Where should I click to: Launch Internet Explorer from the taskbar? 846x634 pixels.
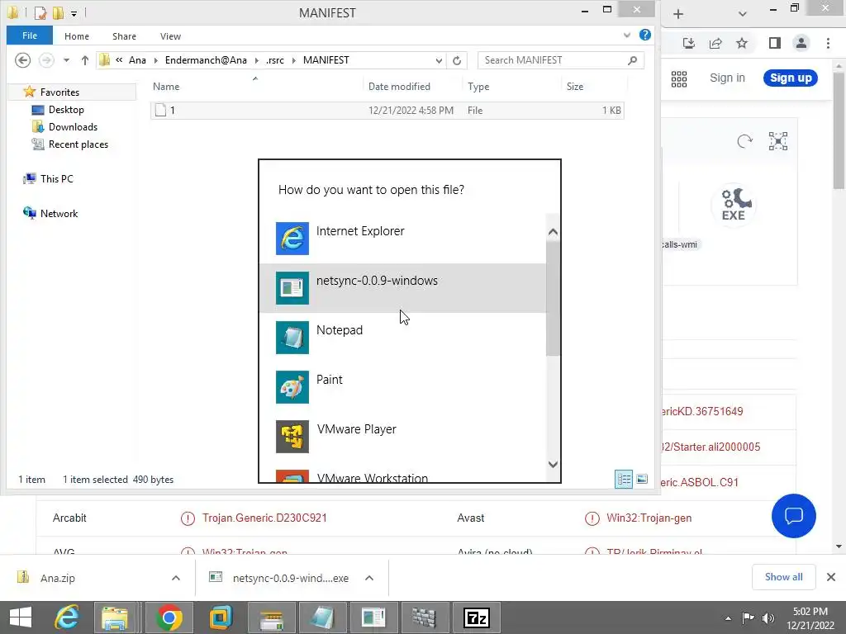pos(67,617)
